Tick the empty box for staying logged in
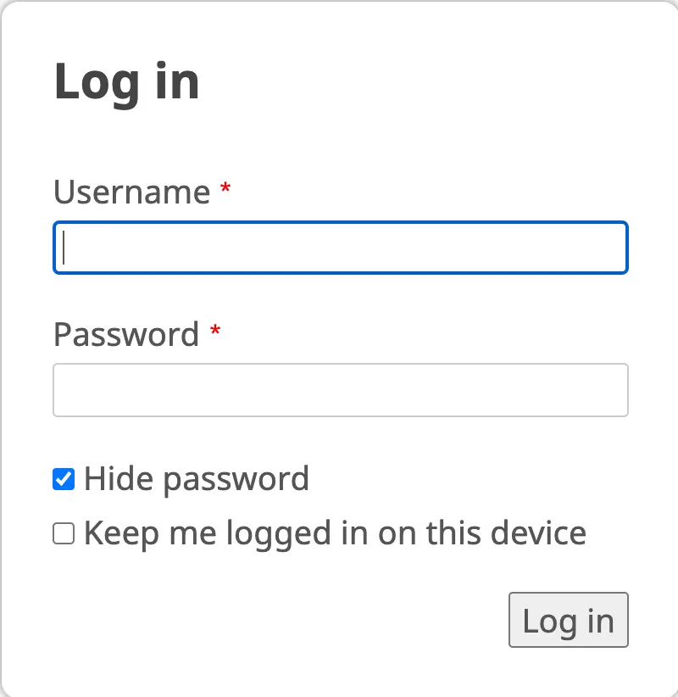The height and width of the screenshot is (697, 678). point(64,534)
